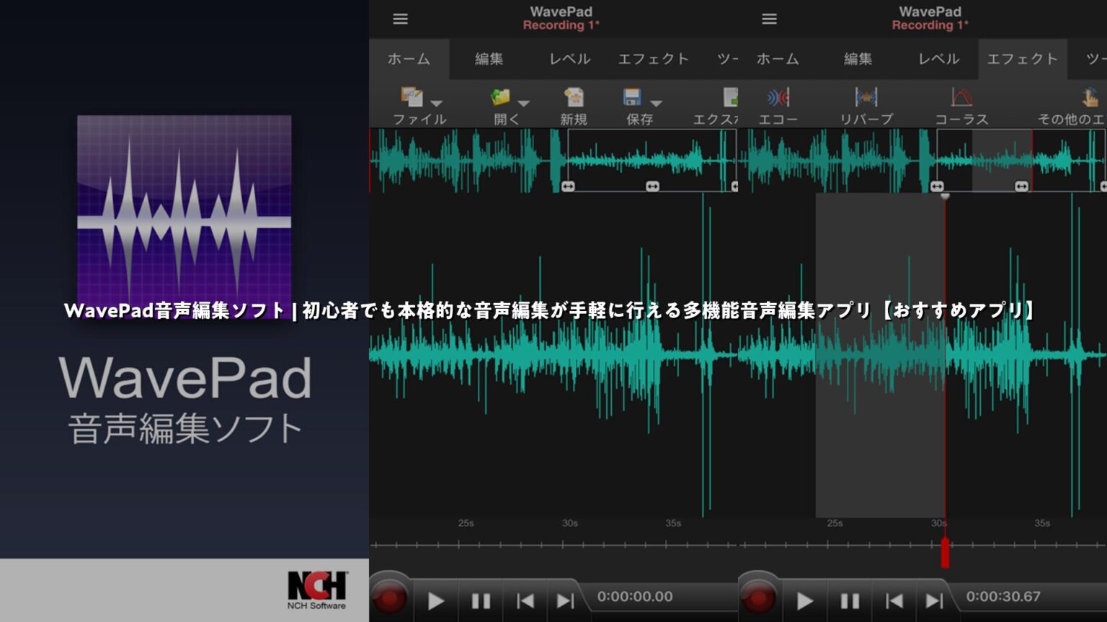Expand the ファイル dropdown arrow
Screen dimensions: 1107x622
click(x=437, y=102)
